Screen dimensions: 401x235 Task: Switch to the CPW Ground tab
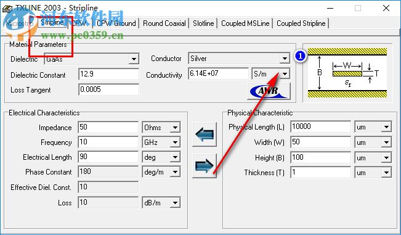click(x=116, y=23)
